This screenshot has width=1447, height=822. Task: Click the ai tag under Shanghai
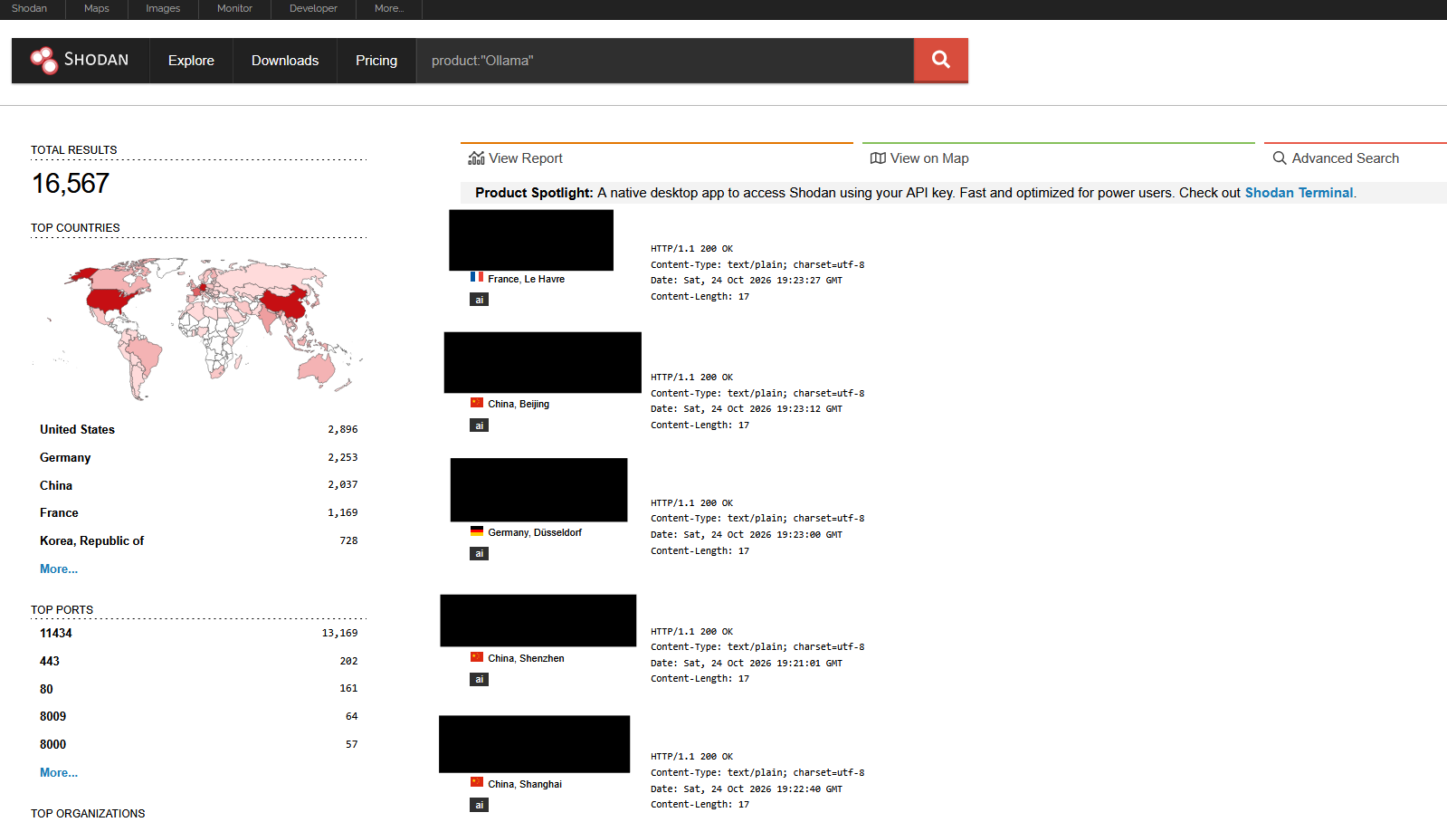click(x=480, y=805)
